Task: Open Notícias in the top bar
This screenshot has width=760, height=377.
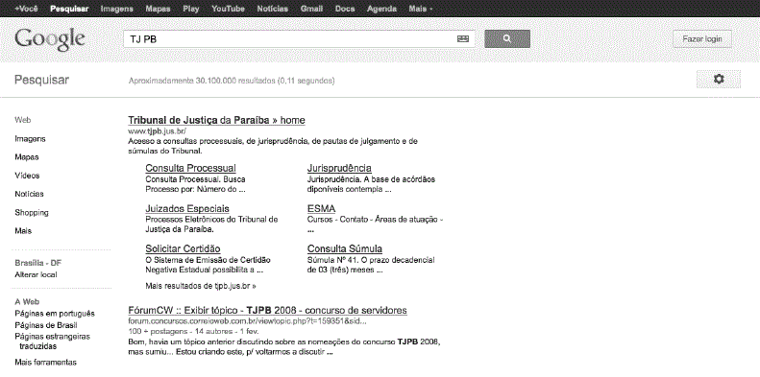Action: [273, 9]
